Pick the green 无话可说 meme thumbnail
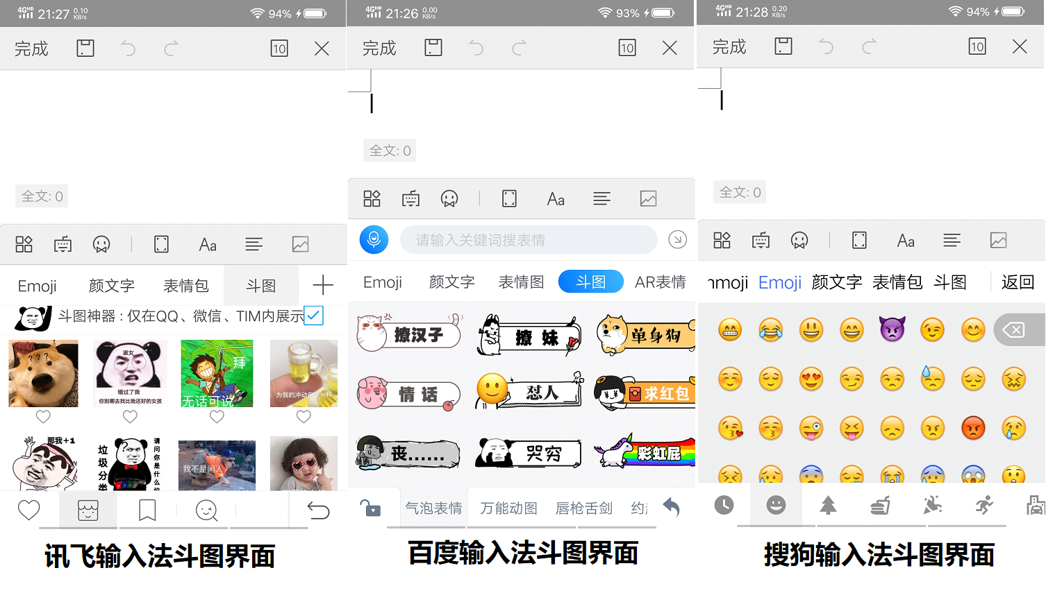Image resolution: width=1046 pixels, height=593 pixels. click(217, 373)
